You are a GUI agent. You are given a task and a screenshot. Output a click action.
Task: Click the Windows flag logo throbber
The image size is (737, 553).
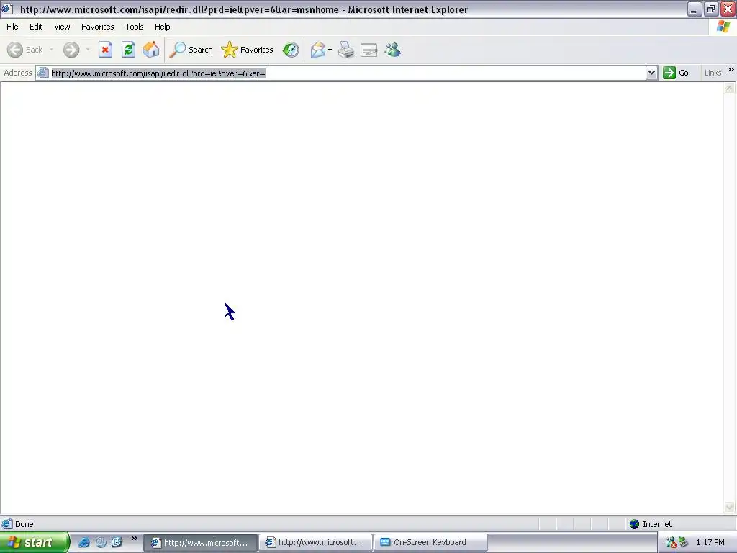tap(723, 27)
